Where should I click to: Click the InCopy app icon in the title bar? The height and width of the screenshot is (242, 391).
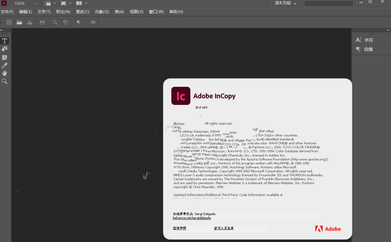4,3
